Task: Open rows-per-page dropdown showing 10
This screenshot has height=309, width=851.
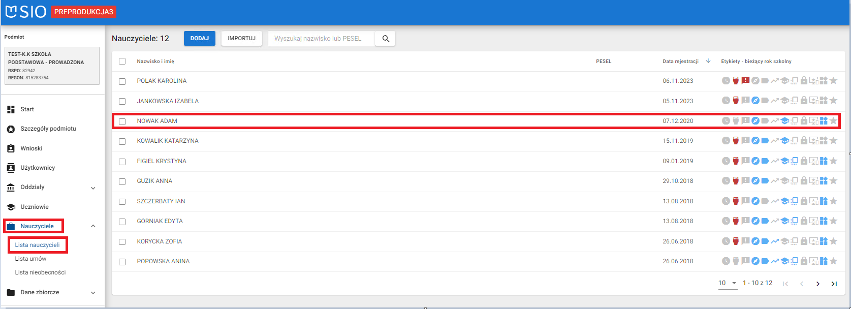Action: pos(728,283)
